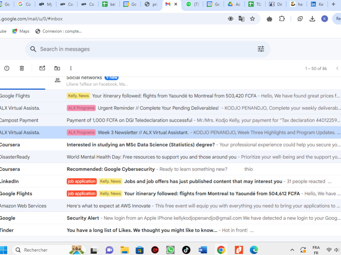
Task: Switch to the '(73' tab
Action: [193, 4]
